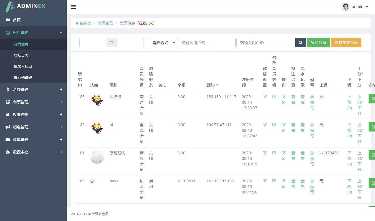Image resolution: width=375 pixels, height=221 pixels.
Task: Click 总盈亏 link for player 183
Action: (x=312, y=102)
